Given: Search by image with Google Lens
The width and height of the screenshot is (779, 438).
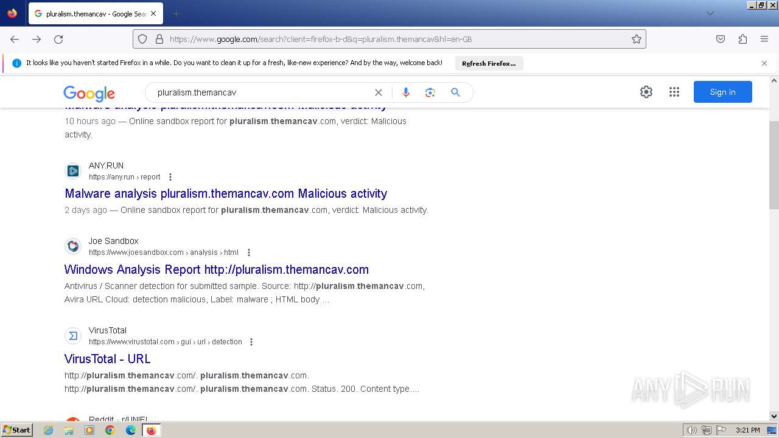Looking at the screenshot, I should (x=430, y=92).
